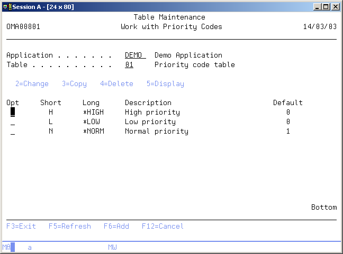Select the Opt field for Normal priority
The width and height of the screenshot is (343, 254).
[13, 131]
